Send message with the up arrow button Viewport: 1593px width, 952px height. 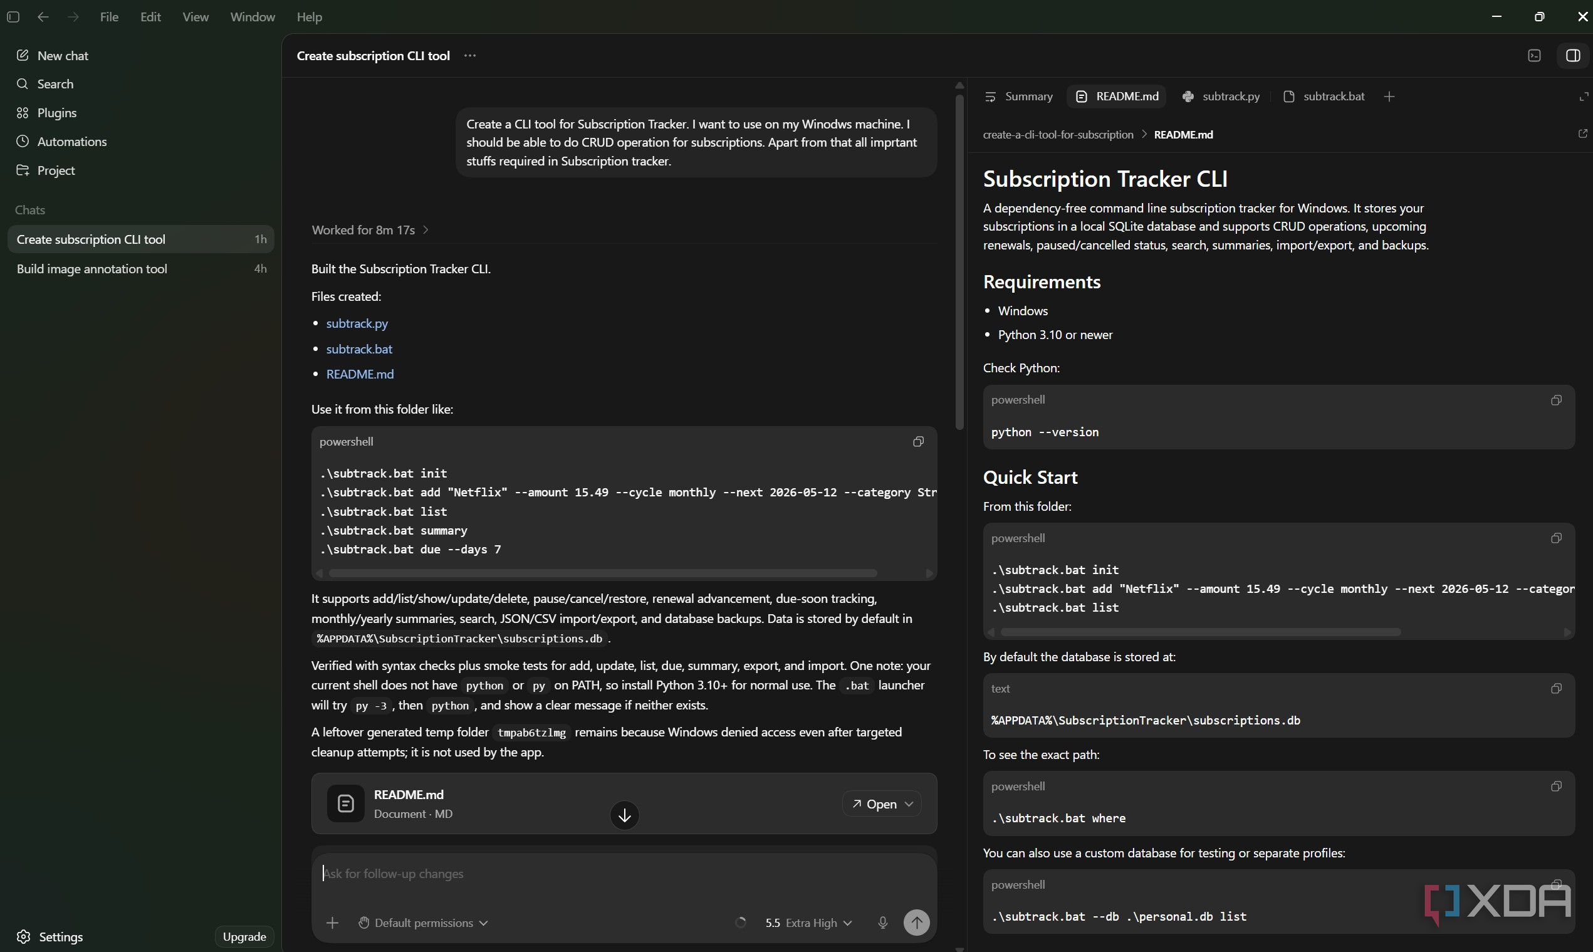click(916, 923)
